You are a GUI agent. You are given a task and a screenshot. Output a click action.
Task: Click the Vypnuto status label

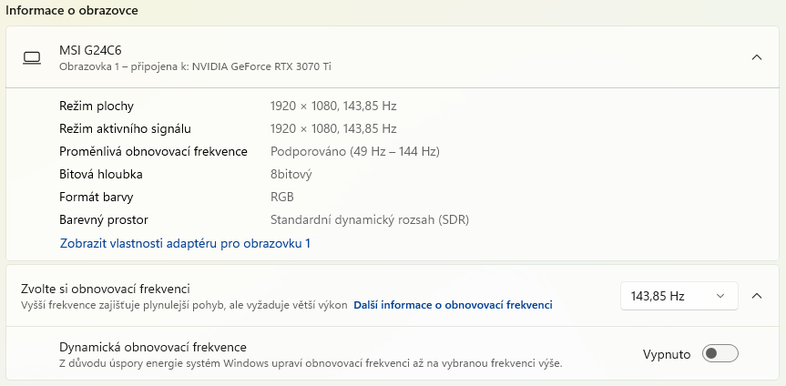pyautogui.click(x=667, y=354)
